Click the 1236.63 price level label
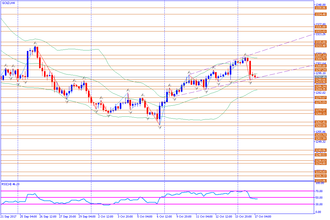The height and width of the screenshot is (220, 330). (x=321, y=161)
